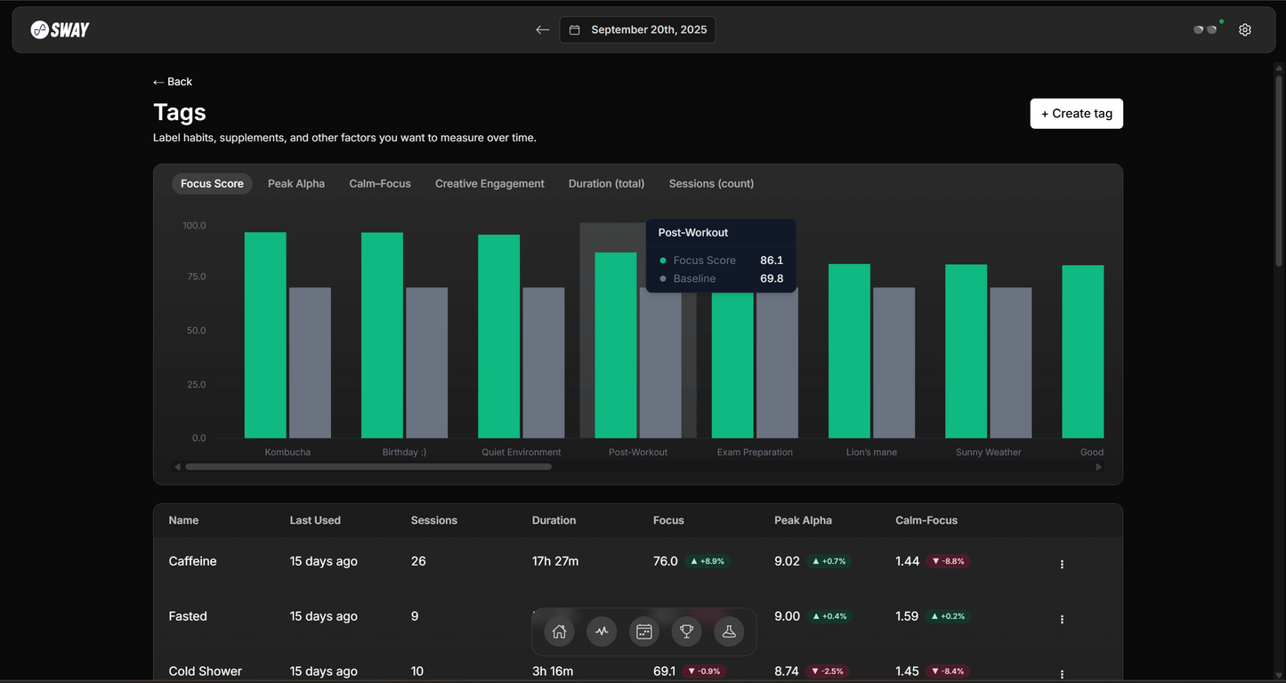Select the Calm–Focus chart tab
The image size is (1286, 683).
point(380,184)
